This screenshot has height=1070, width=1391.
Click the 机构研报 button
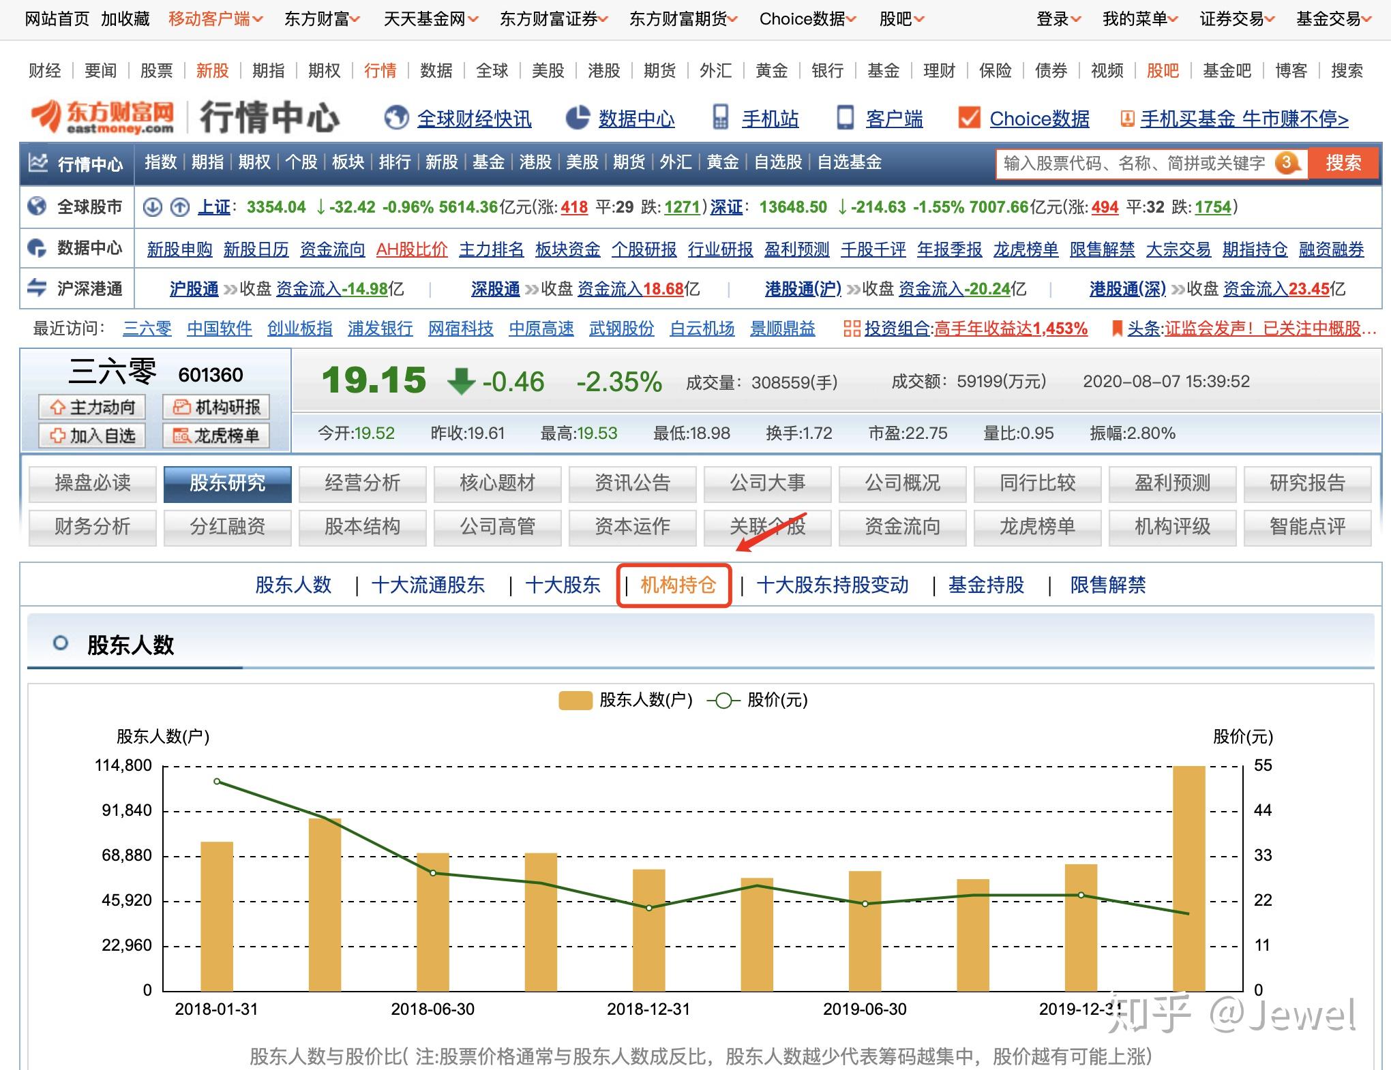click(216, 408)
